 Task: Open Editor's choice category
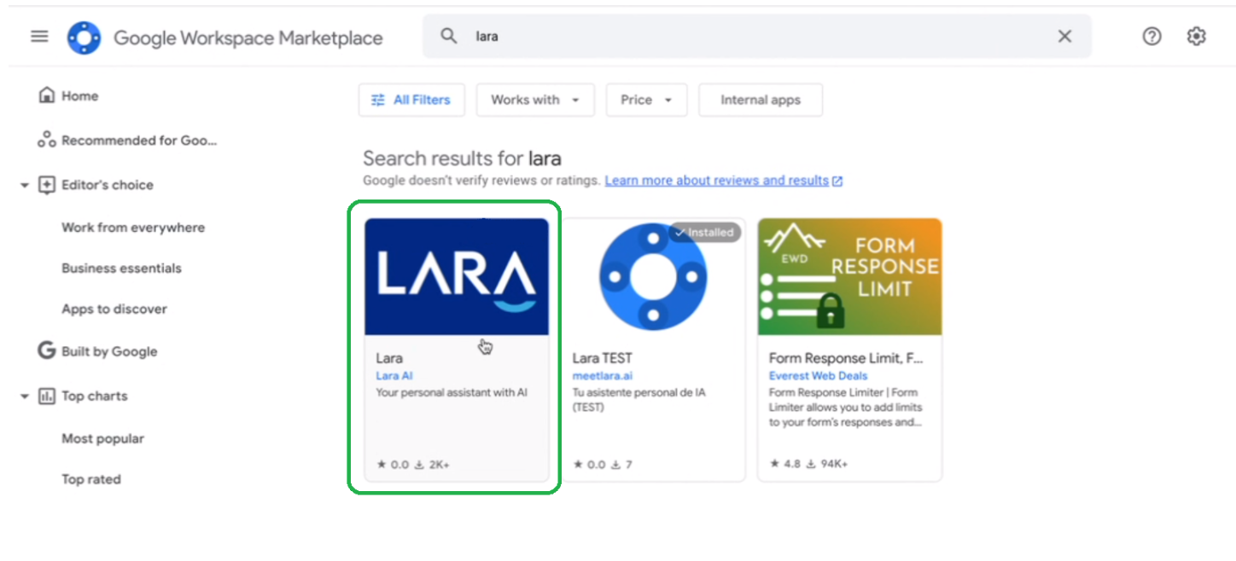pyautogui.click(x=108, y=185)
